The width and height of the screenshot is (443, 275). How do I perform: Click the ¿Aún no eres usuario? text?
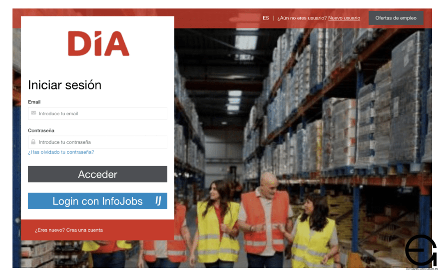(302, 18)
